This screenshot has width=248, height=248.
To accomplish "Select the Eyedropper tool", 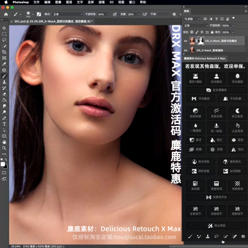I will [x=4, y=64].
